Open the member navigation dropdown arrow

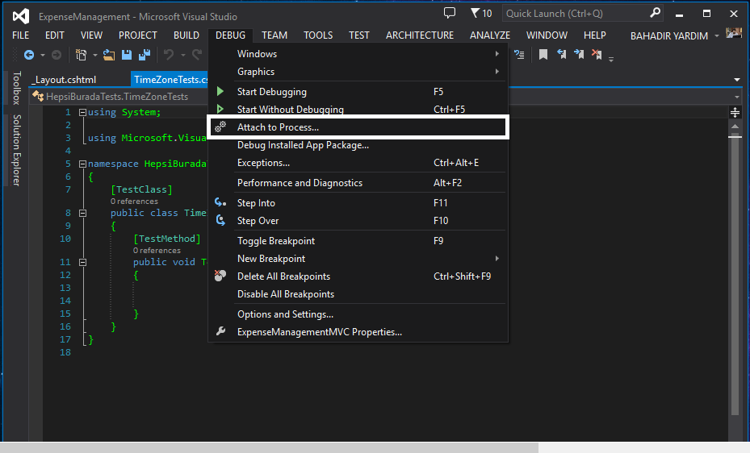coord(736,97)
